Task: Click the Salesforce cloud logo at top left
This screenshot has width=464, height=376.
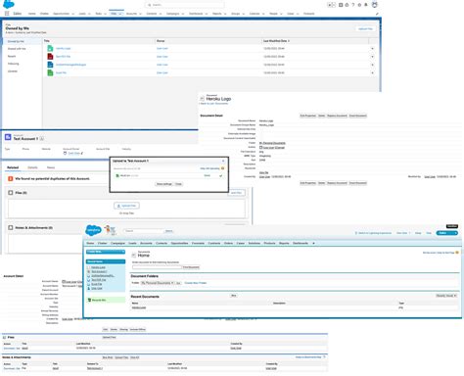Action: (x=9, y=4)
